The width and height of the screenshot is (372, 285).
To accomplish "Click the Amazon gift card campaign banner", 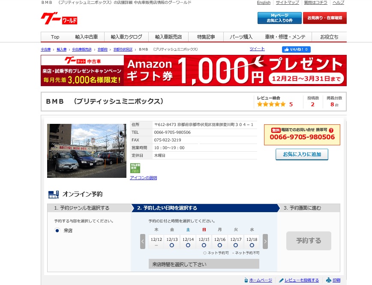I will click(x=194, y=70).
